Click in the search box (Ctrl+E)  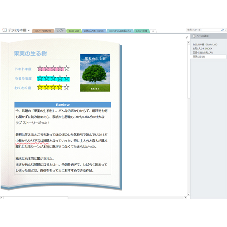[203, 30]
